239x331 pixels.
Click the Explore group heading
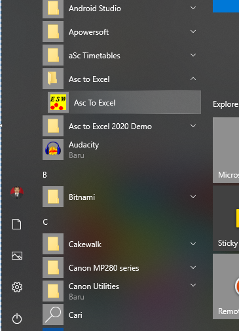[226, 104]
